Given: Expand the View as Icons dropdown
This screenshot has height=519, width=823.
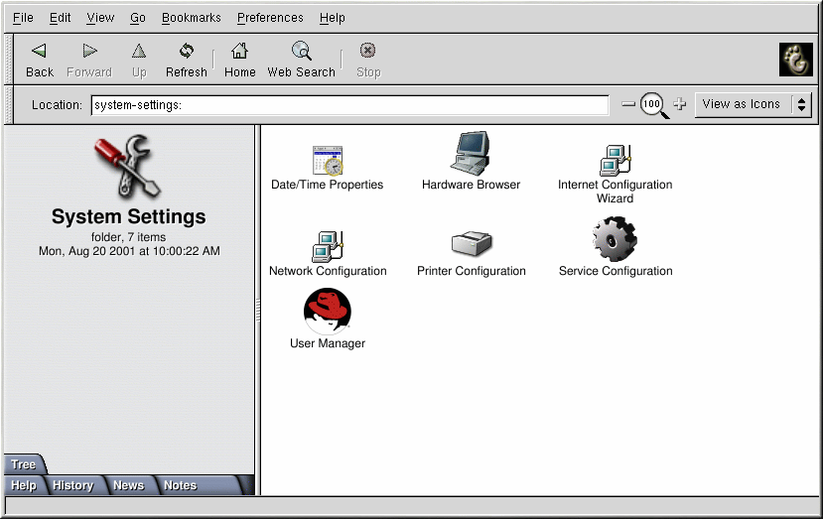Looking at the screenshot, I should [753, 104].
